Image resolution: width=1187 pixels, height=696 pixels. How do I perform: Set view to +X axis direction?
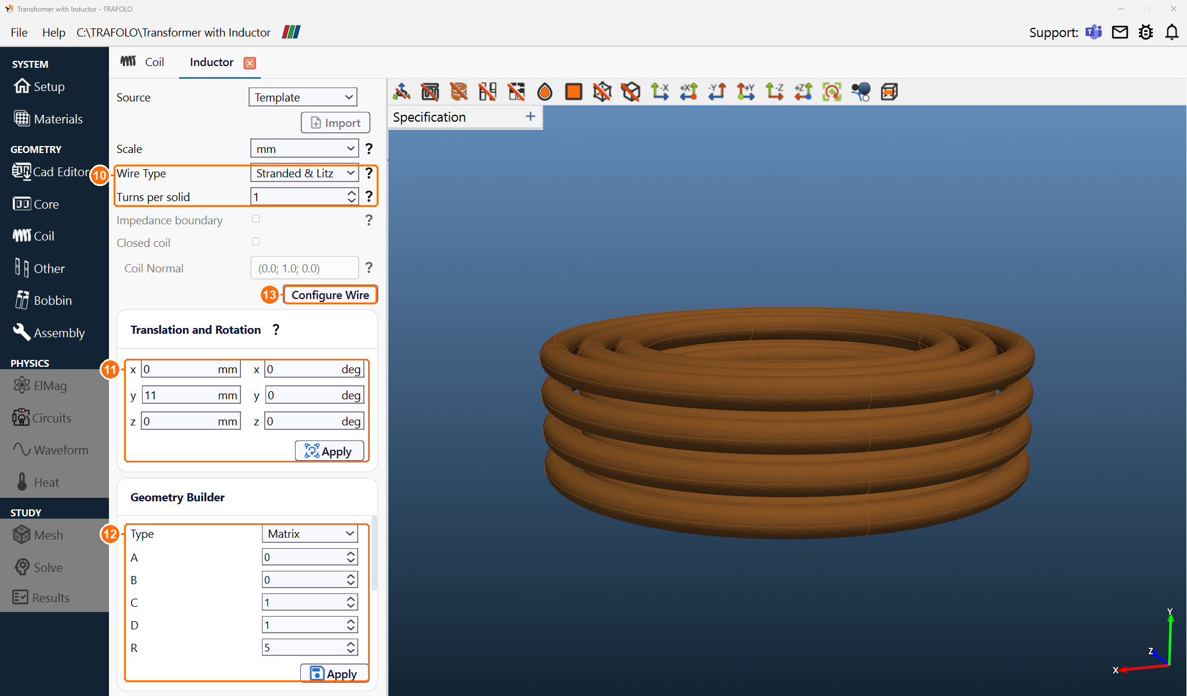pos(689,92)
